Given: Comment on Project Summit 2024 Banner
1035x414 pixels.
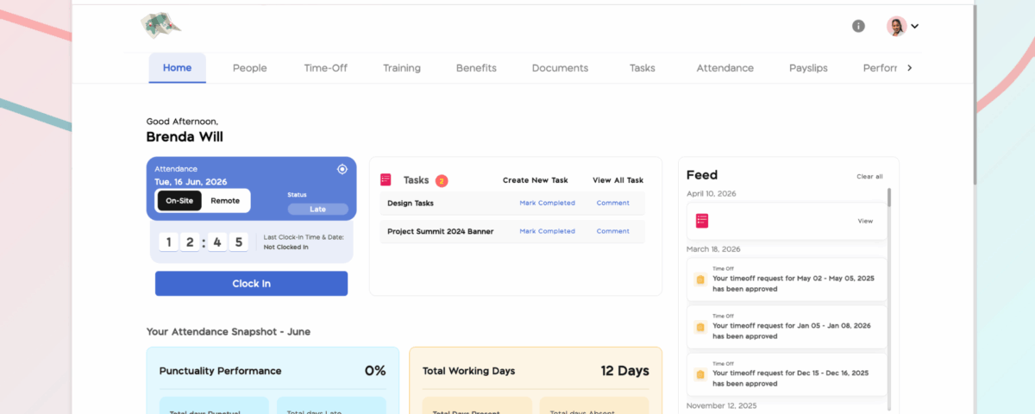Looking at the screenshot, I should click(613, 231).
